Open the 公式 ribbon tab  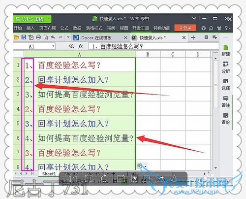click(64, 28)
